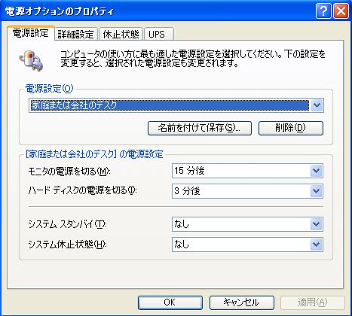Open the 電源設定 scheme dropdown arrow
The width and height of the screenshot is (352, 316).
(317, 105)
